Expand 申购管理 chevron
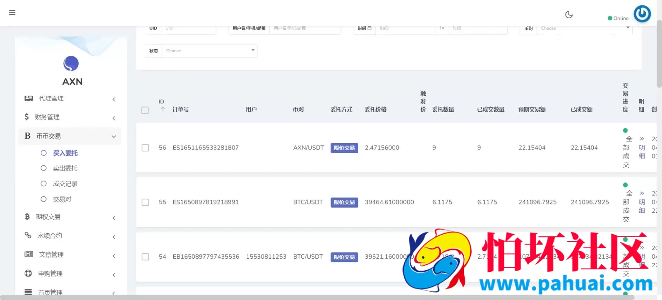Viewport: 662px width, 300px height. [114, 275]
